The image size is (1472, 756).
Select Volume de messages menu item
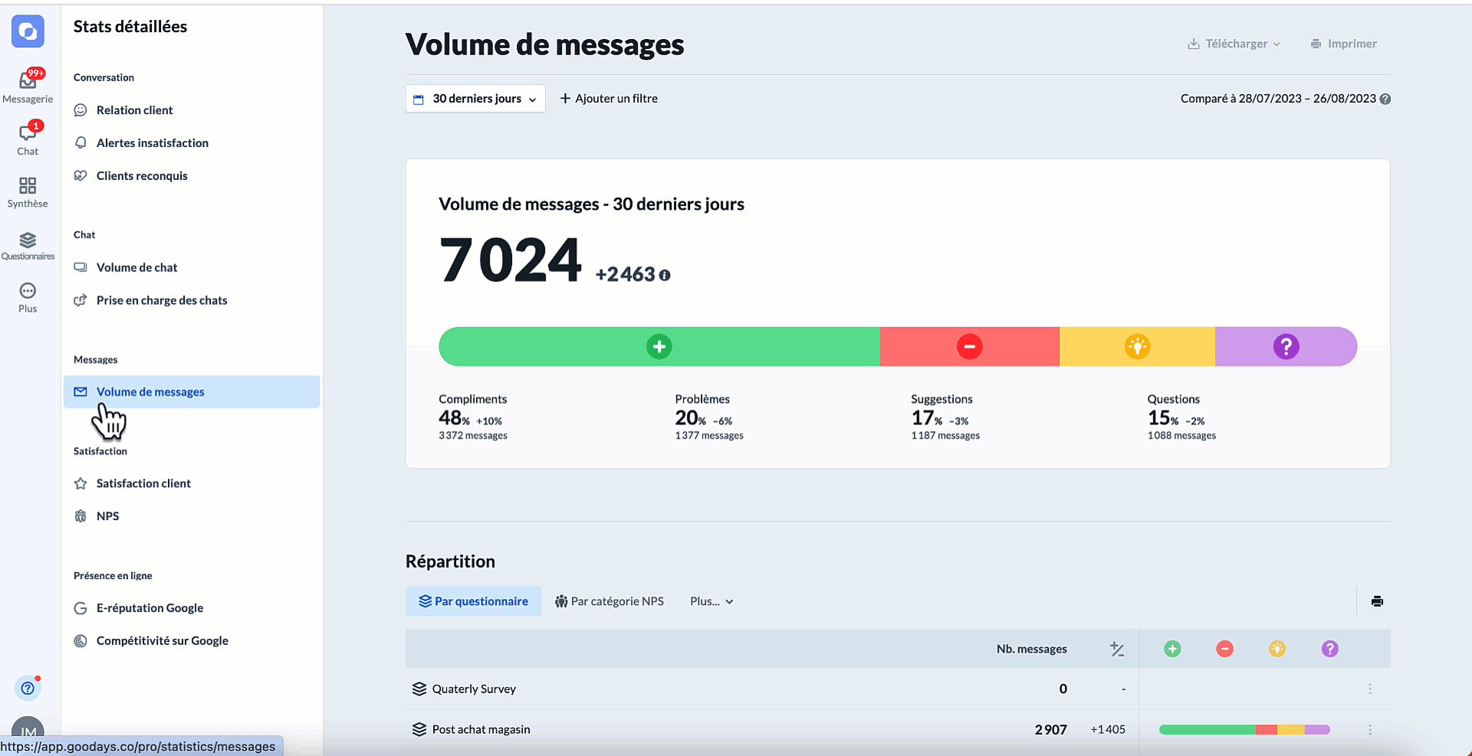[192, 391]
